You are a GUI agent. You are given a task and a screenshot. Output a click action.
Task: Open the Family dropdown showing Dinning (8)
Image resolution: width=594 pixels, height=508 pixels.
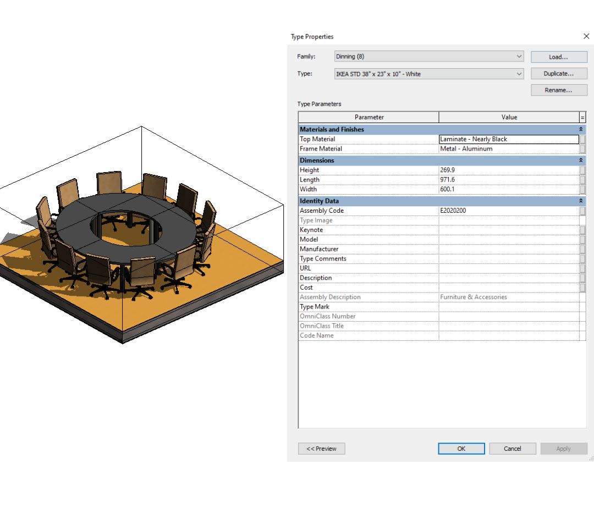coord(429,57)
